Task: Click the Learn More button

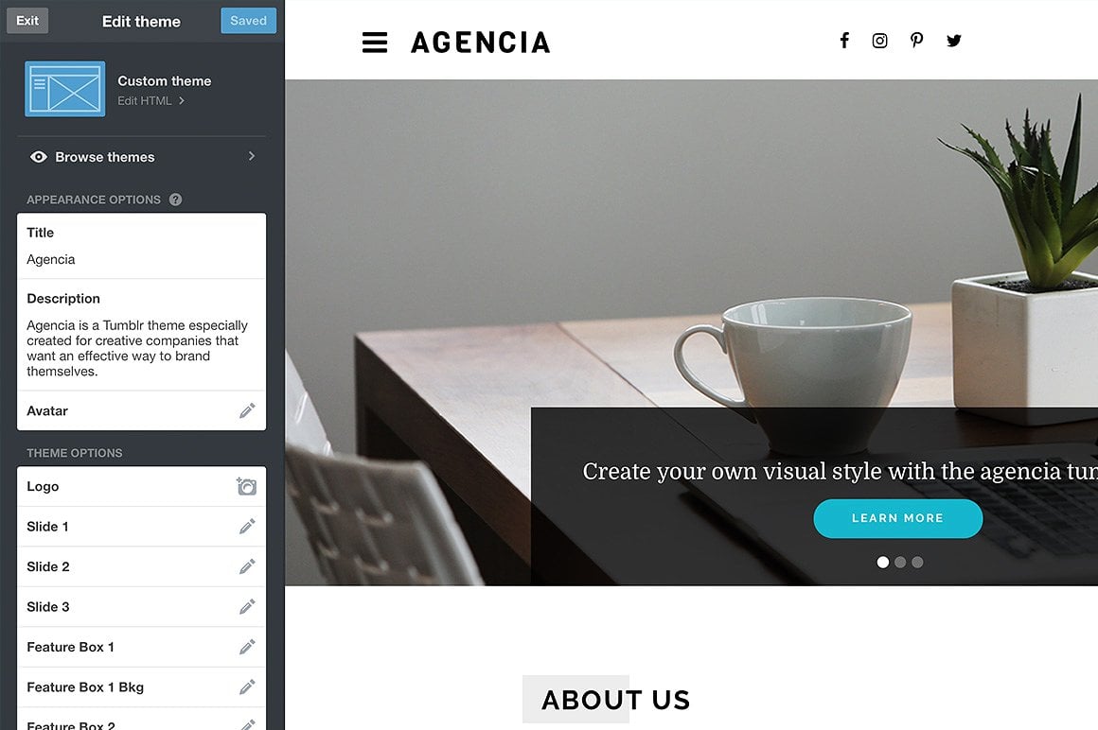Action: (897, 518)
